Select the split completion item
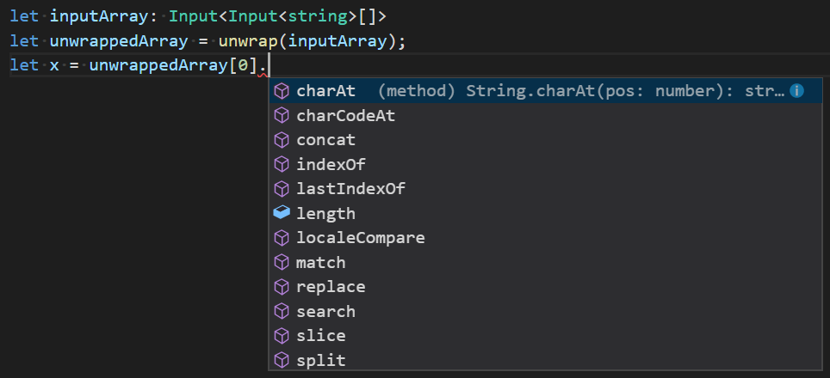Image resolution: width=830 pixels, height=378 pixels. coord(545,360)
